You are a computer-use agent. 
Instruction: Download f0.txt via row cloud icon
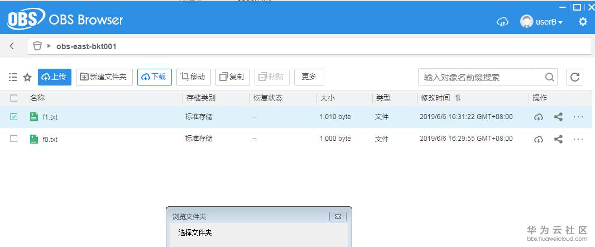click(538, 139)
